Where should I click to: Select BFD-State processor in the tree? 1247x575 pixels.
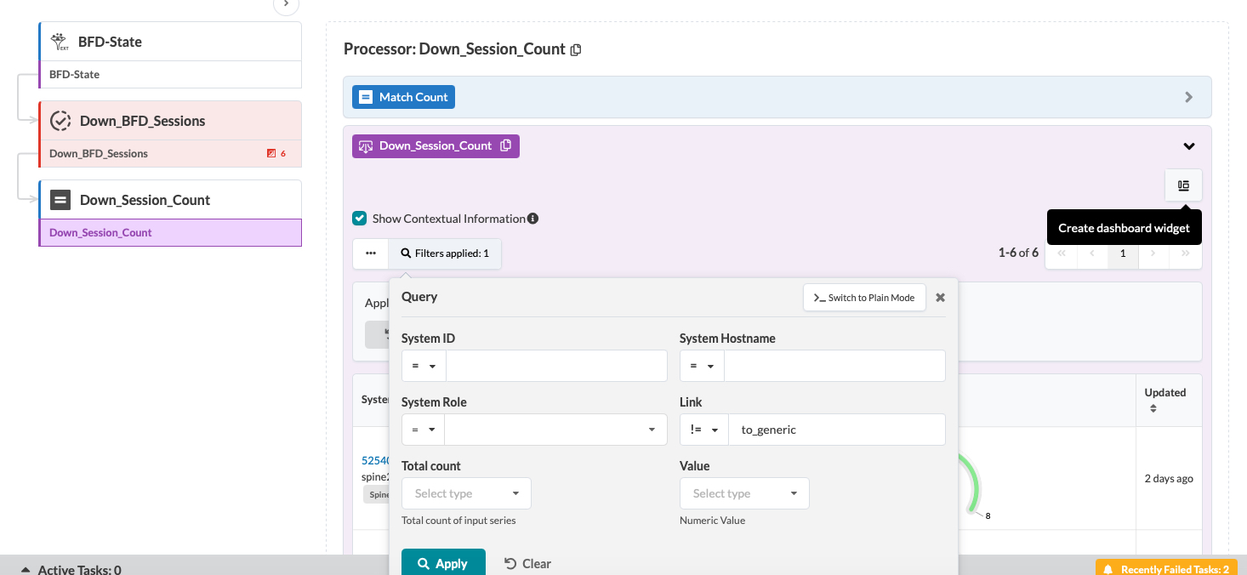(170, 42)
